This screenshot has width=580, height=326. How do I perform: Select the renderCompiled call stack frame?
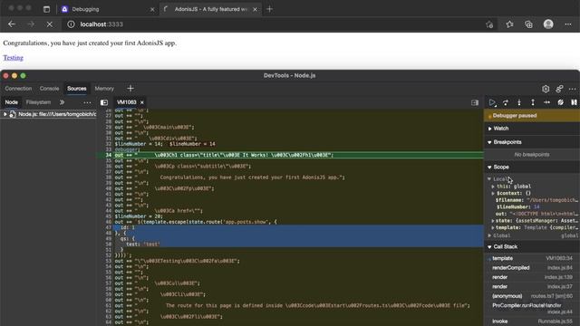pyautogui.click(x=532, y=268)
